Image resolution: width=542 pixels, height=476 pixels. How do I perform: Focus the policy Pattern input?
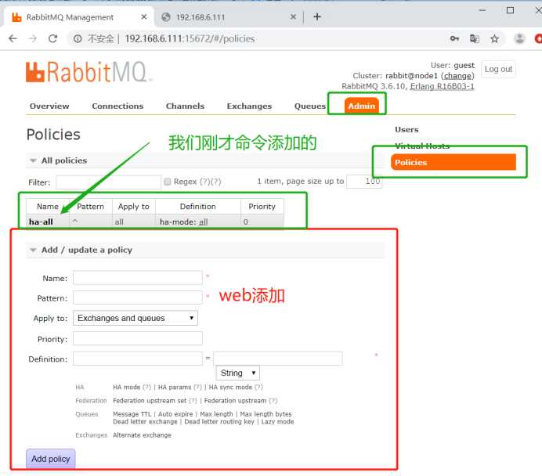138,297
